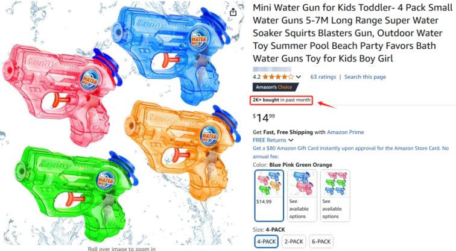Open the Amazon Prime link
Viewport: 456px width, 251px height.
coord(345,132)
